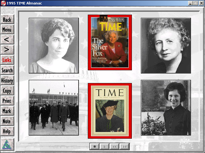Show the History list
This screenshot has height=153, width=205.
[7, 80]
